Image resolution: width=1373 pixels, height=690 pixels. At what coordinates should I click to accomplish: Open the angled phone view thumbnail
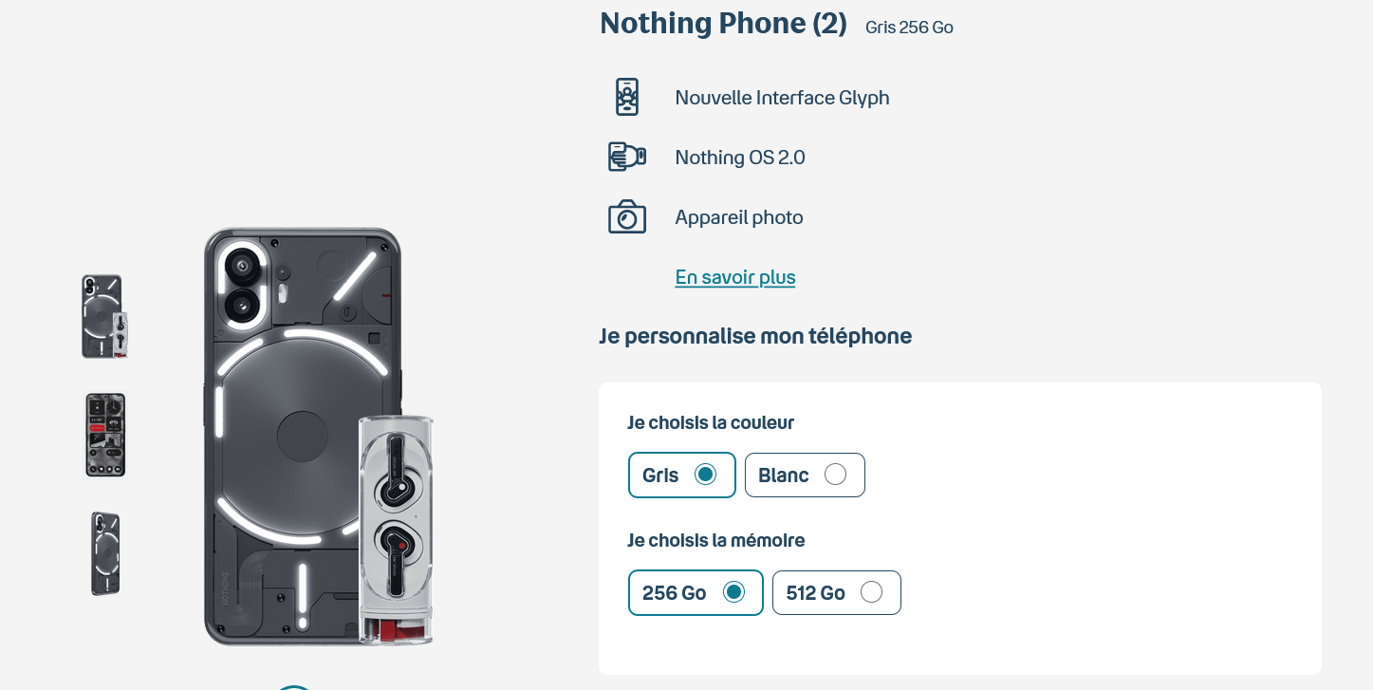104,553
